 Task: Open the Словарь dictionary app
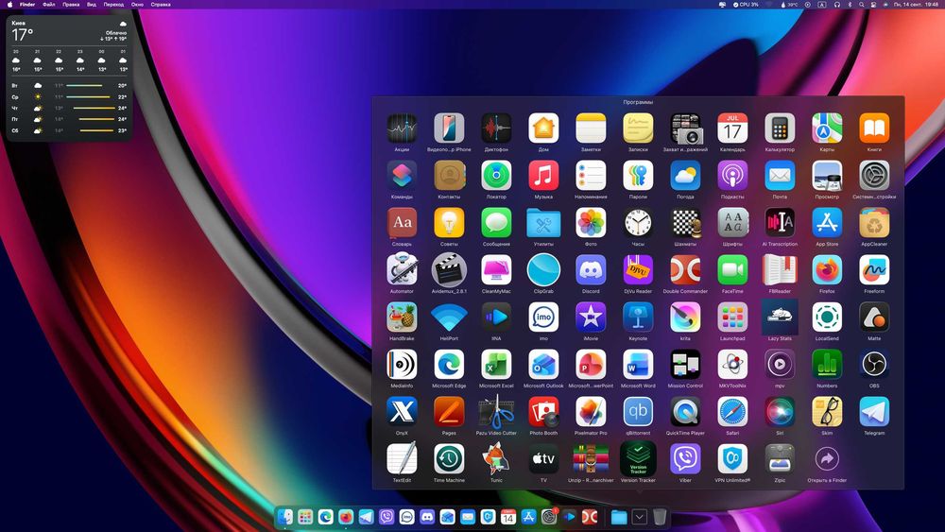[402, 222]
